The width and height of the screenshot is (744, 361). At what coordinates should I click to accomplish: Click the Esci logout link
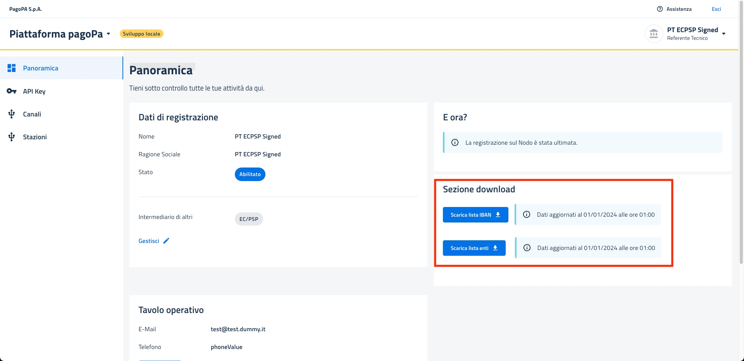click(716, 9)
